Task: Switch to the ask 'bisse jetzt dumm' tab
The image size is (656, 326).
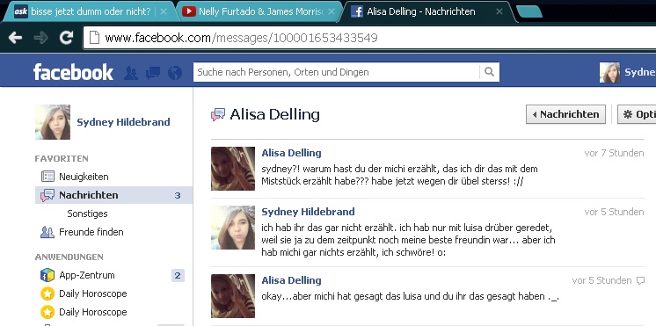Action: (90, 11)
